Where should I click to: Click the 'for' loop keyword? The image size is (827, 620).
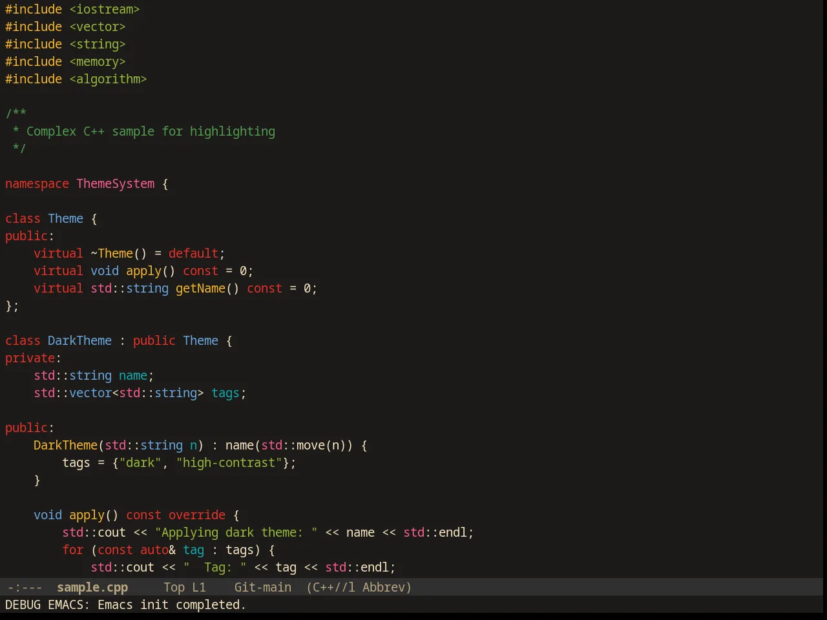pos(72,550)
